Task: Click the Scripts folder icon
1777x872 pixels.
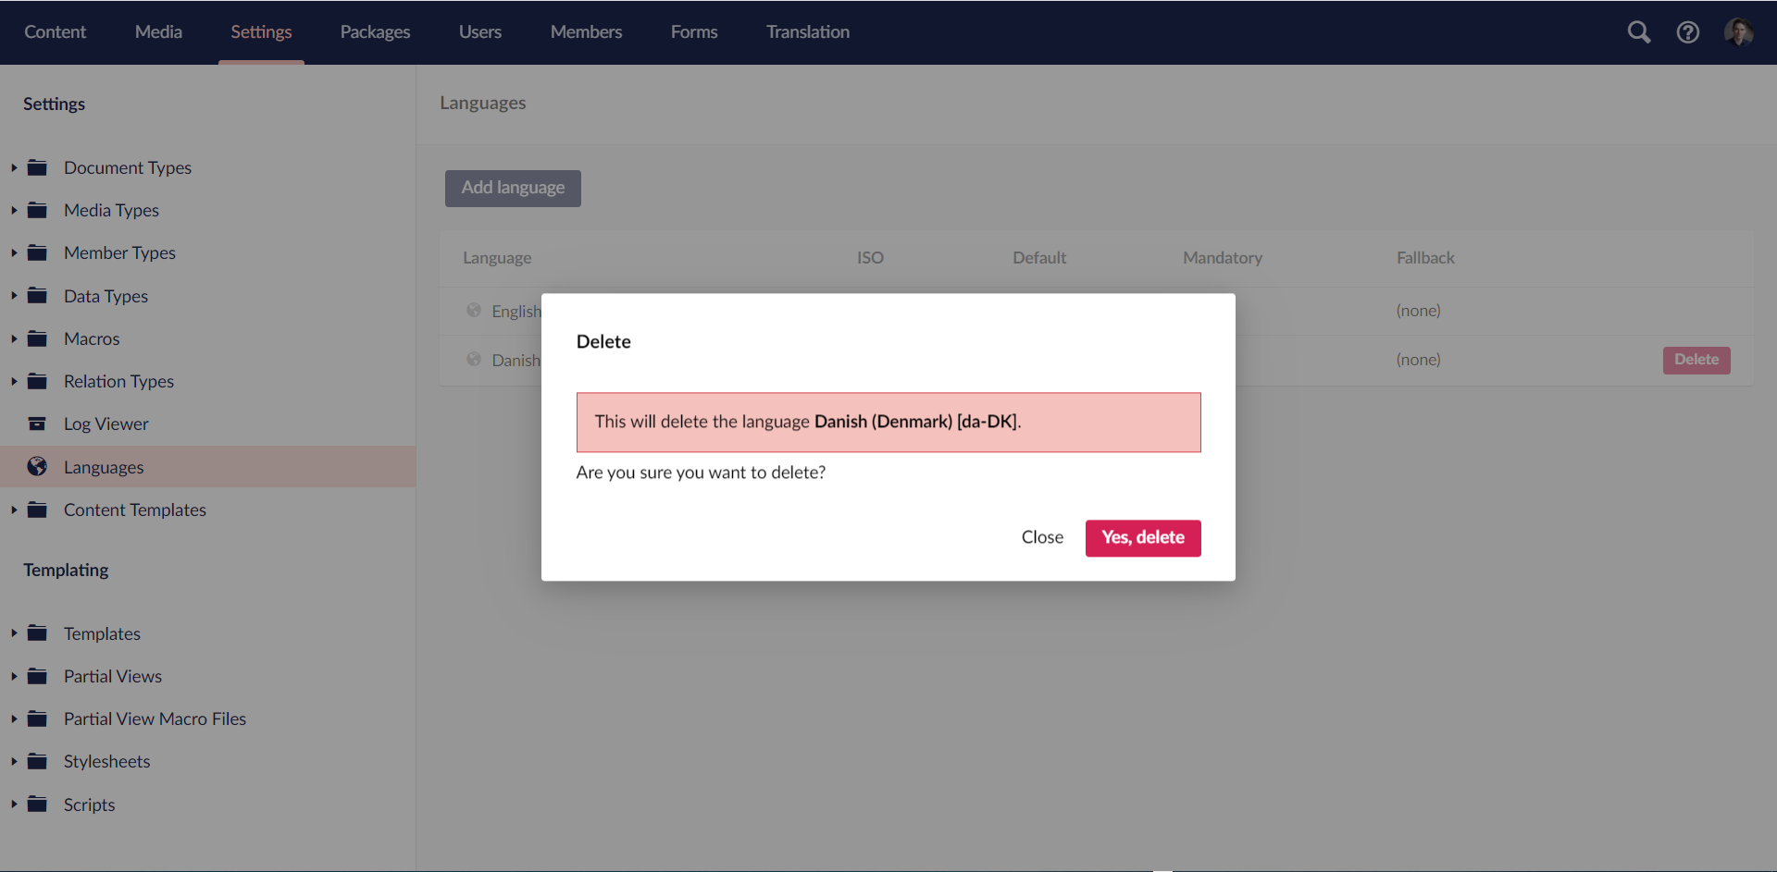Action: [37, 804]
